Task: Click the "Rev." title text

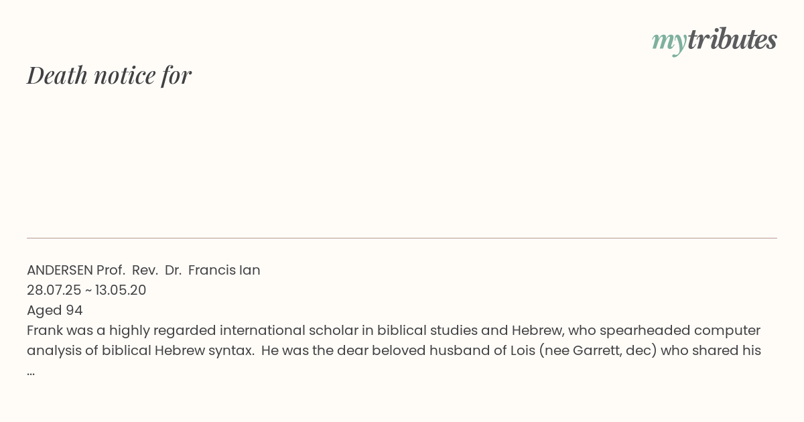Action: pos(145,270)
